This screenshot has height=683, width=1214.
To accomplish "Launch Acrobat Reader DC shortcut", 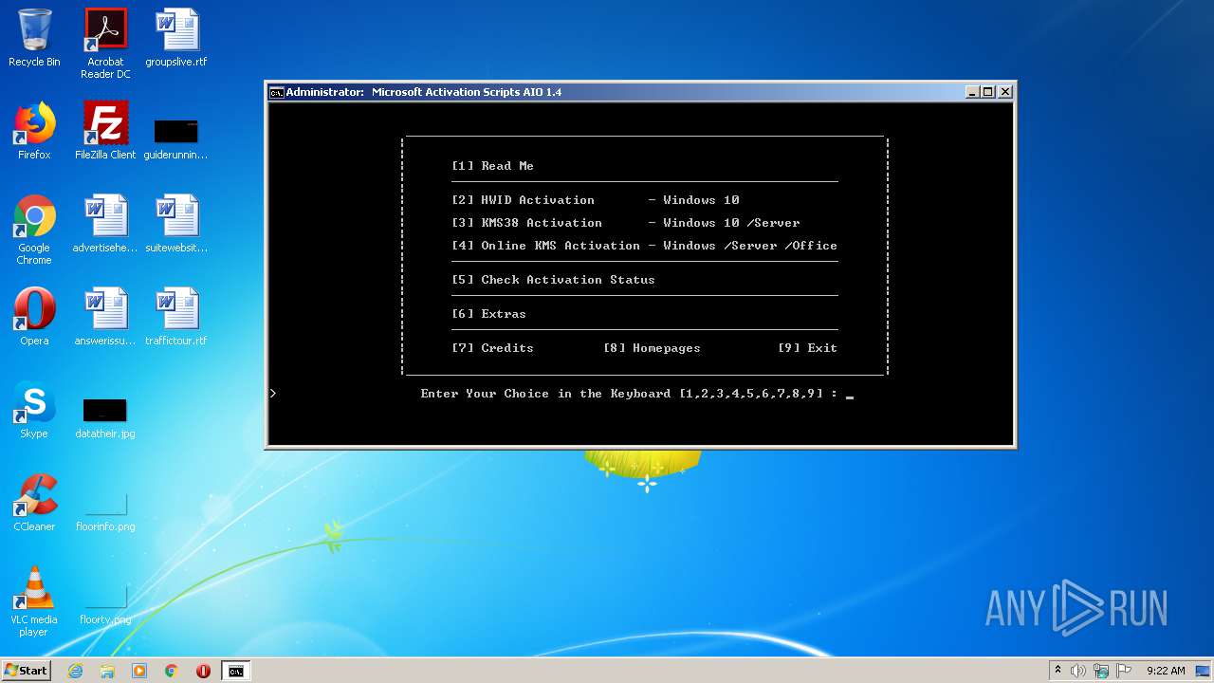I will pyautogui.click(x=105, y=44).
